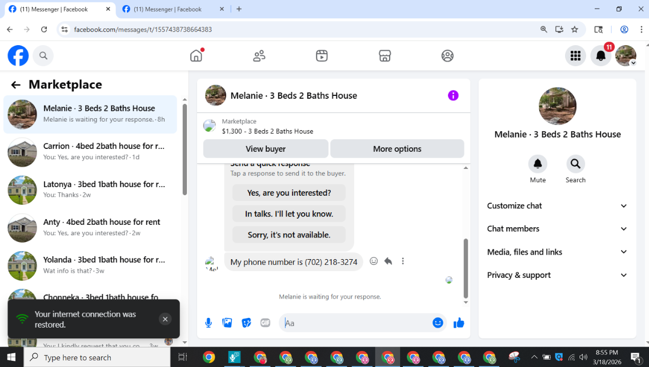Open the Marketplace storefront icon
The height and width of the screenshot is (367, 649).
(385, 56)
